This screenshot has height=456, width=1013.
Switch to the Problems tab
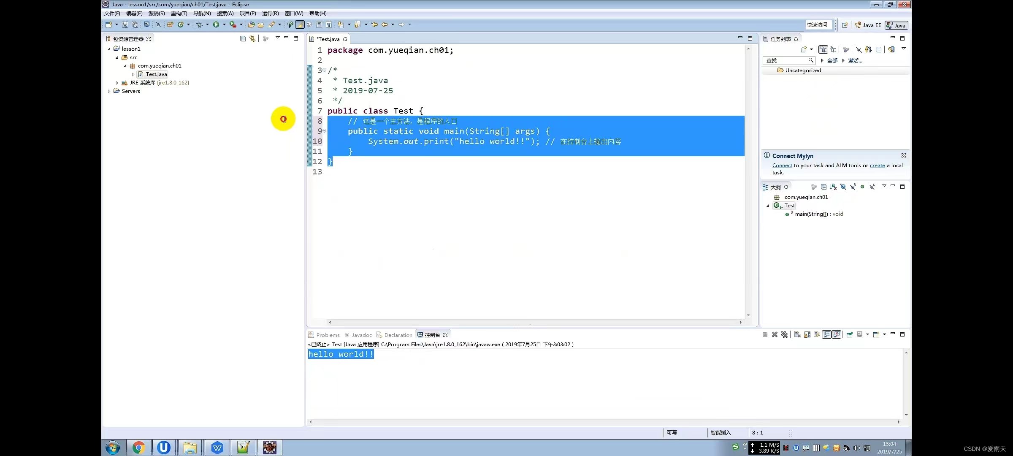pyautogui.click(x=328, y=335)
